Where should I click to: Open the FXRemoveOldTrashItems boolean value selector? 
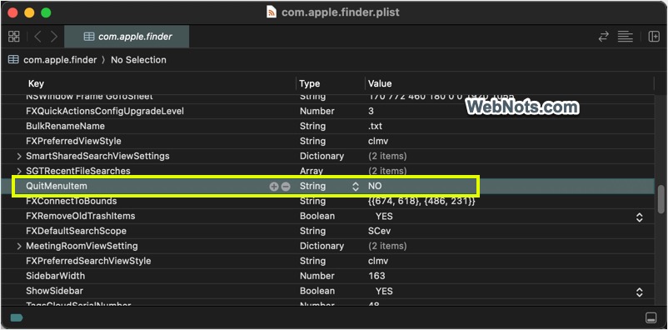click(639, 217)
